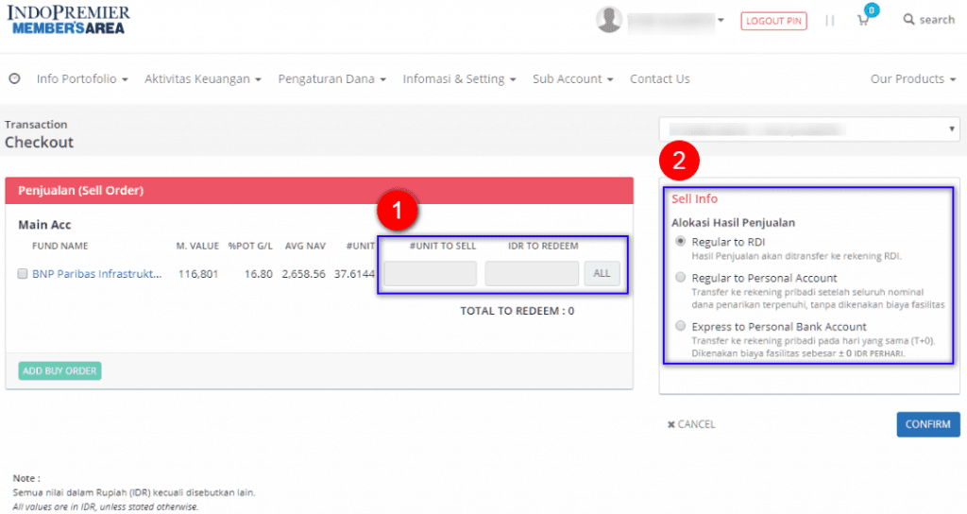Click the M. VALUE cell 116,801
Screen dimensions: 967x514
click(x=198, y=274)
